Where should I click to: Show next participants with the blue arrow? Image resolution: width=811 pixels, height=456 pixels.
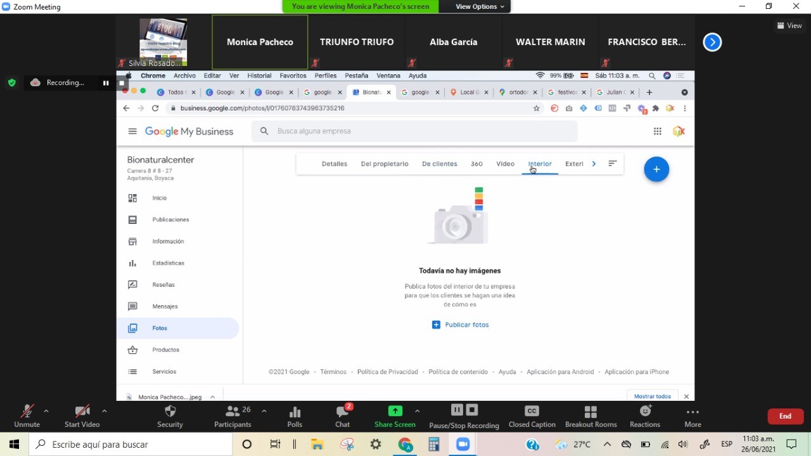[x=712, y=42]
